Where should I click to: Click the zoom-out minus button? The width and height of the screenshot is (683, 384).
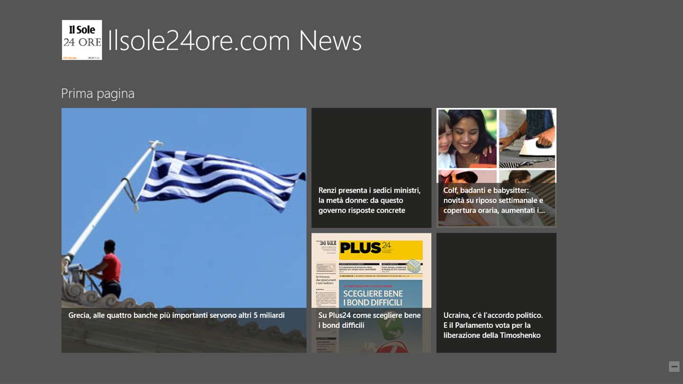click(674, 366)
